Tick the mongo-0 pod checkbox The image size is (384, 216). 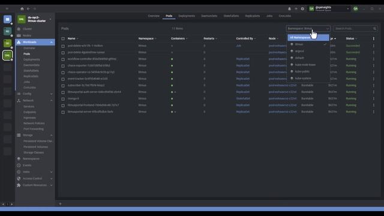click(63, 99)
